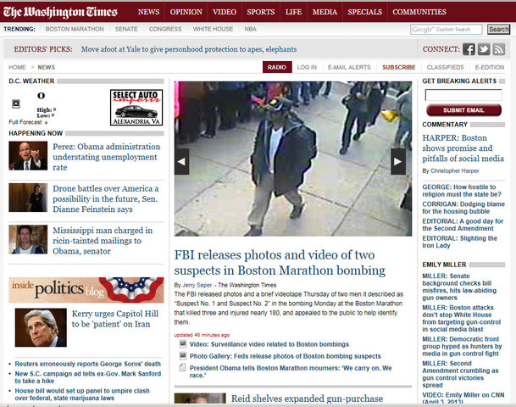Viewport: 516px width, 407px height.
Task: Open the Select Auto Imports advertisement
Action: (136, 108)
